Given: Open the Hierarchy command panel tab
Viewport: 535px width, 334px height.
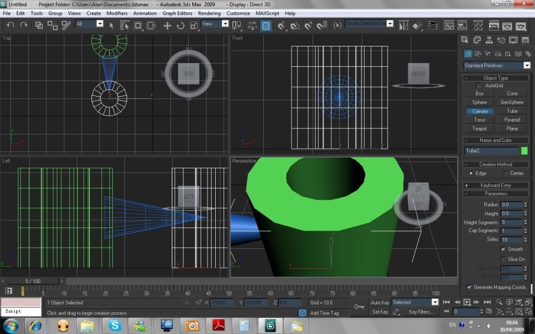Looking at the screenshot, I should click(489, 40).
